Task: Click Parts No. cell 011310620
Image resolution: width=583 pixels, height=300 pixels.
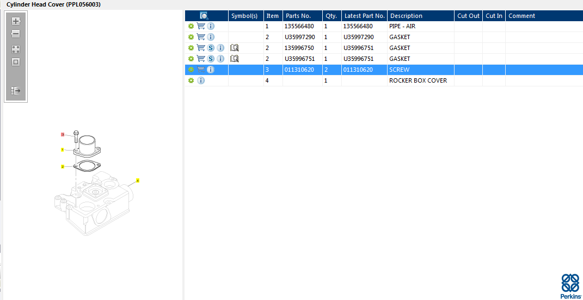Action: [x=303, y=70]
